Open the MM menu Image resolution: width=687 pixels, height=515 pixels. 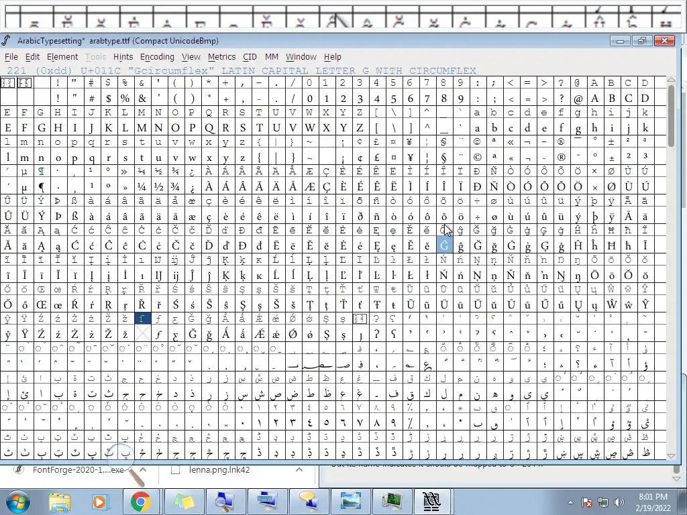click(272, 57)
